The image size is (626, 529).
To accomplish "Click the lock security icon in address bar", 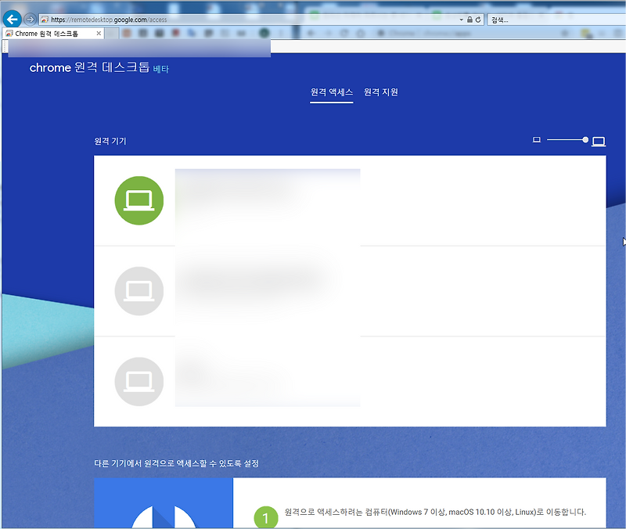I will point(470,20).
